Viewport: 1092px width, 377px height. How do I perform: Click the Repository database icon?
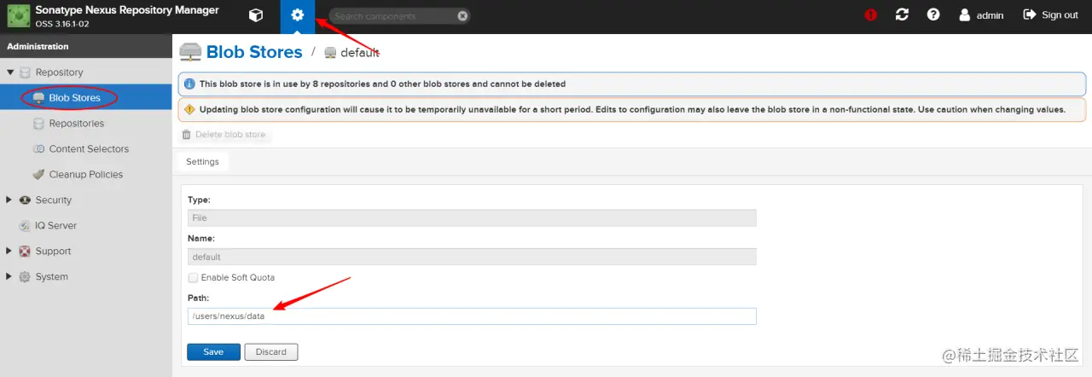pos(25,72)
